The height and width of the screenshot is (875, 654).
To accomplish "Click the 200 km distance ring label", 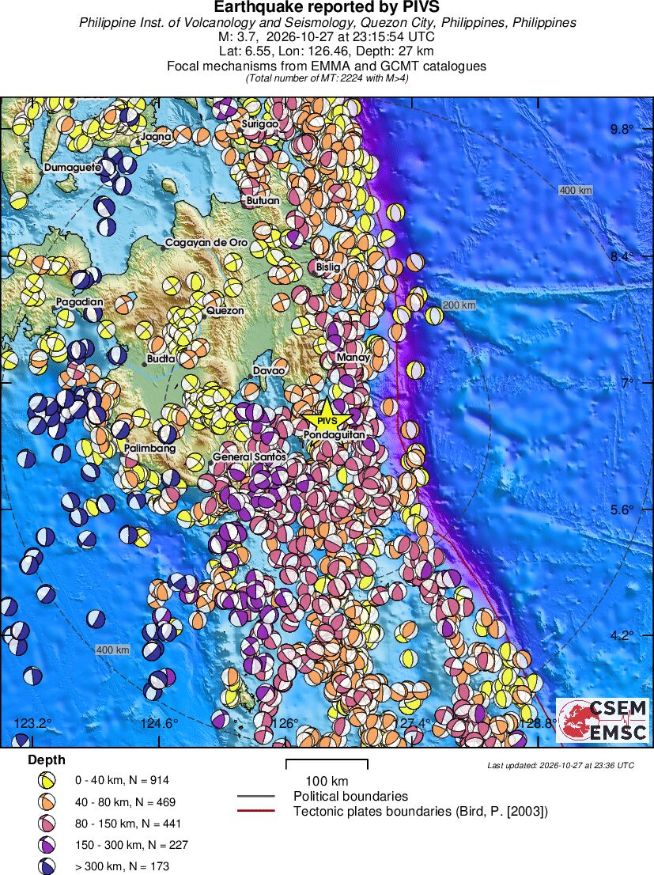I will click(459, 305).
